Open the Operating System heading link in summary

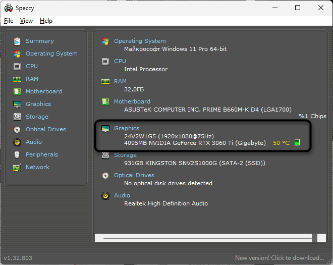click(140, 41)
